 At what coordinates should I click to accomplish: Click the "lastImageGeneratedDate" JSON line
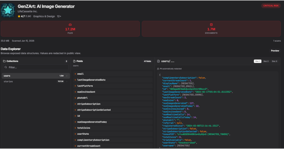coord(197,92)
